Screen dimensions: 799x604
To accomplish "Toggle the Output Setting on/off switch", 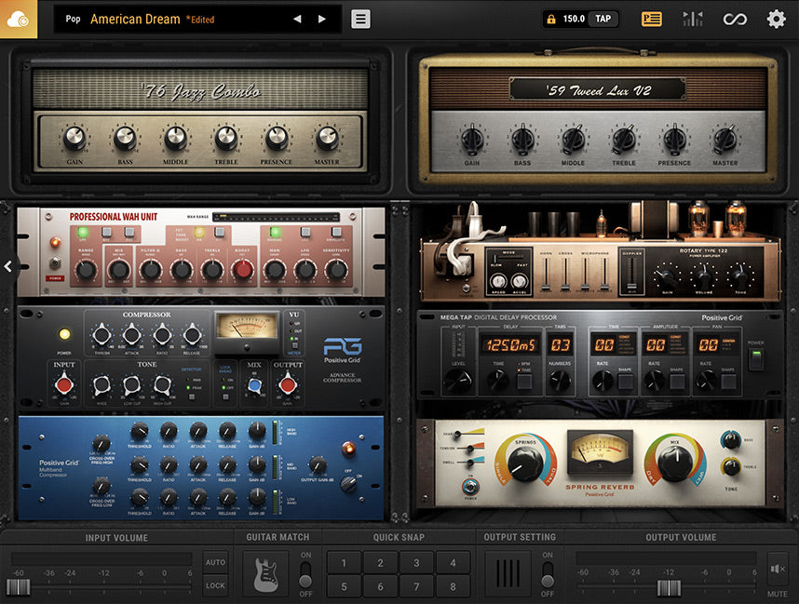I will click(547, 574).
